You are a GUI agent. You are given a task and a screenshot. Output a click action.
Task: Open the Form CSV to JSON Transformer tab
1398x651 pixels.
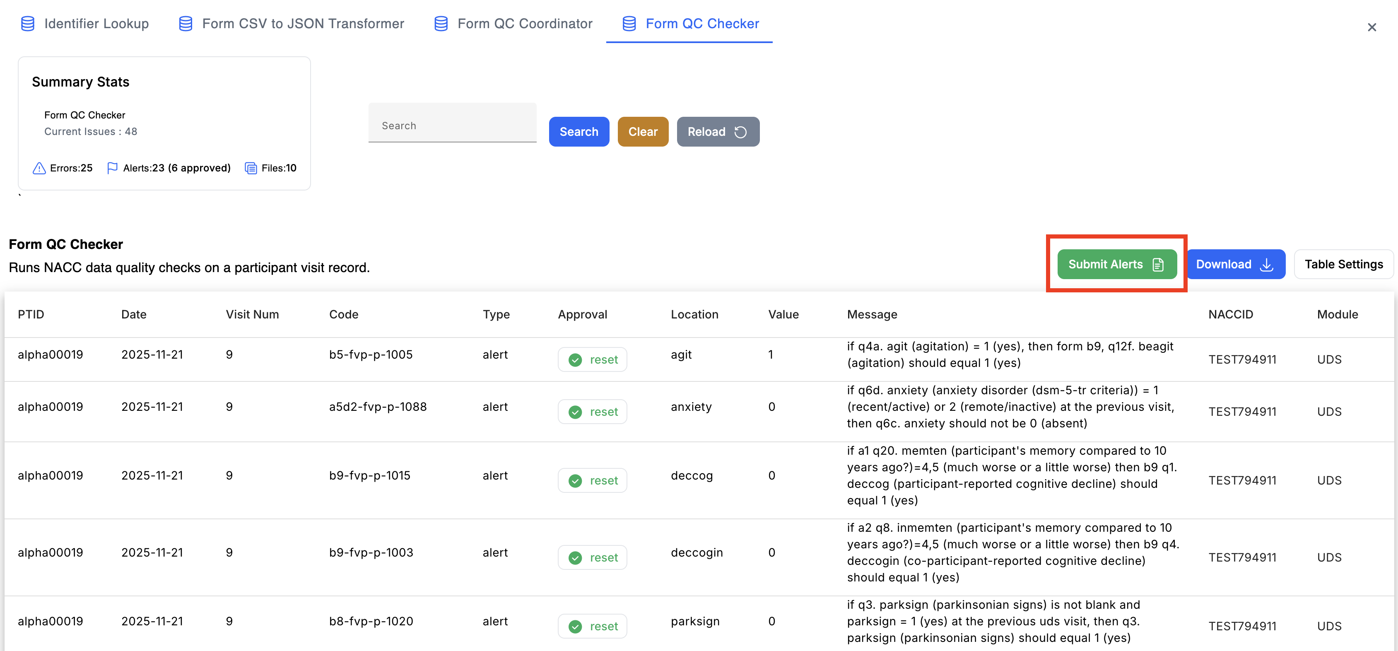click(292, 24)
